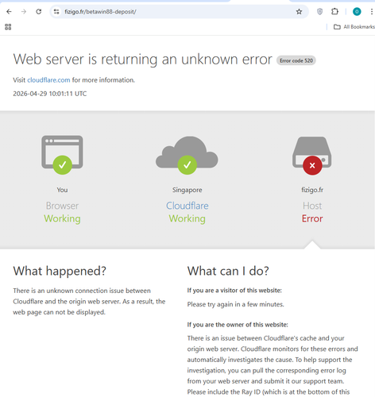Open the Extensions puzzle icon

click(x=334, y=12)
